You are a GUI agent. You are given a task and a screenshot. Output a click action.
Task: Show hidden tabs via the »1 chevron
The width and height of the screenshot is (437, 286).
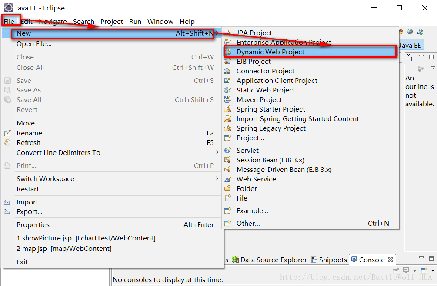click(409, 57)
